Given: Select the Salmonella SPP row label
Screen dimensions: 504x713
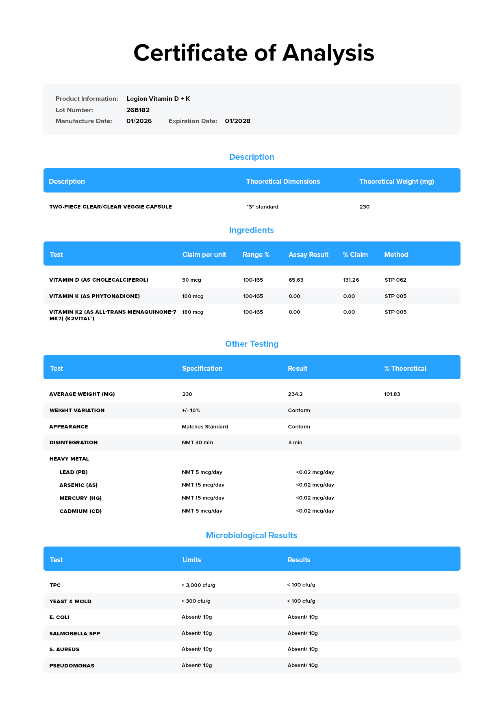Looking at the screenshot, I should 75,634.
